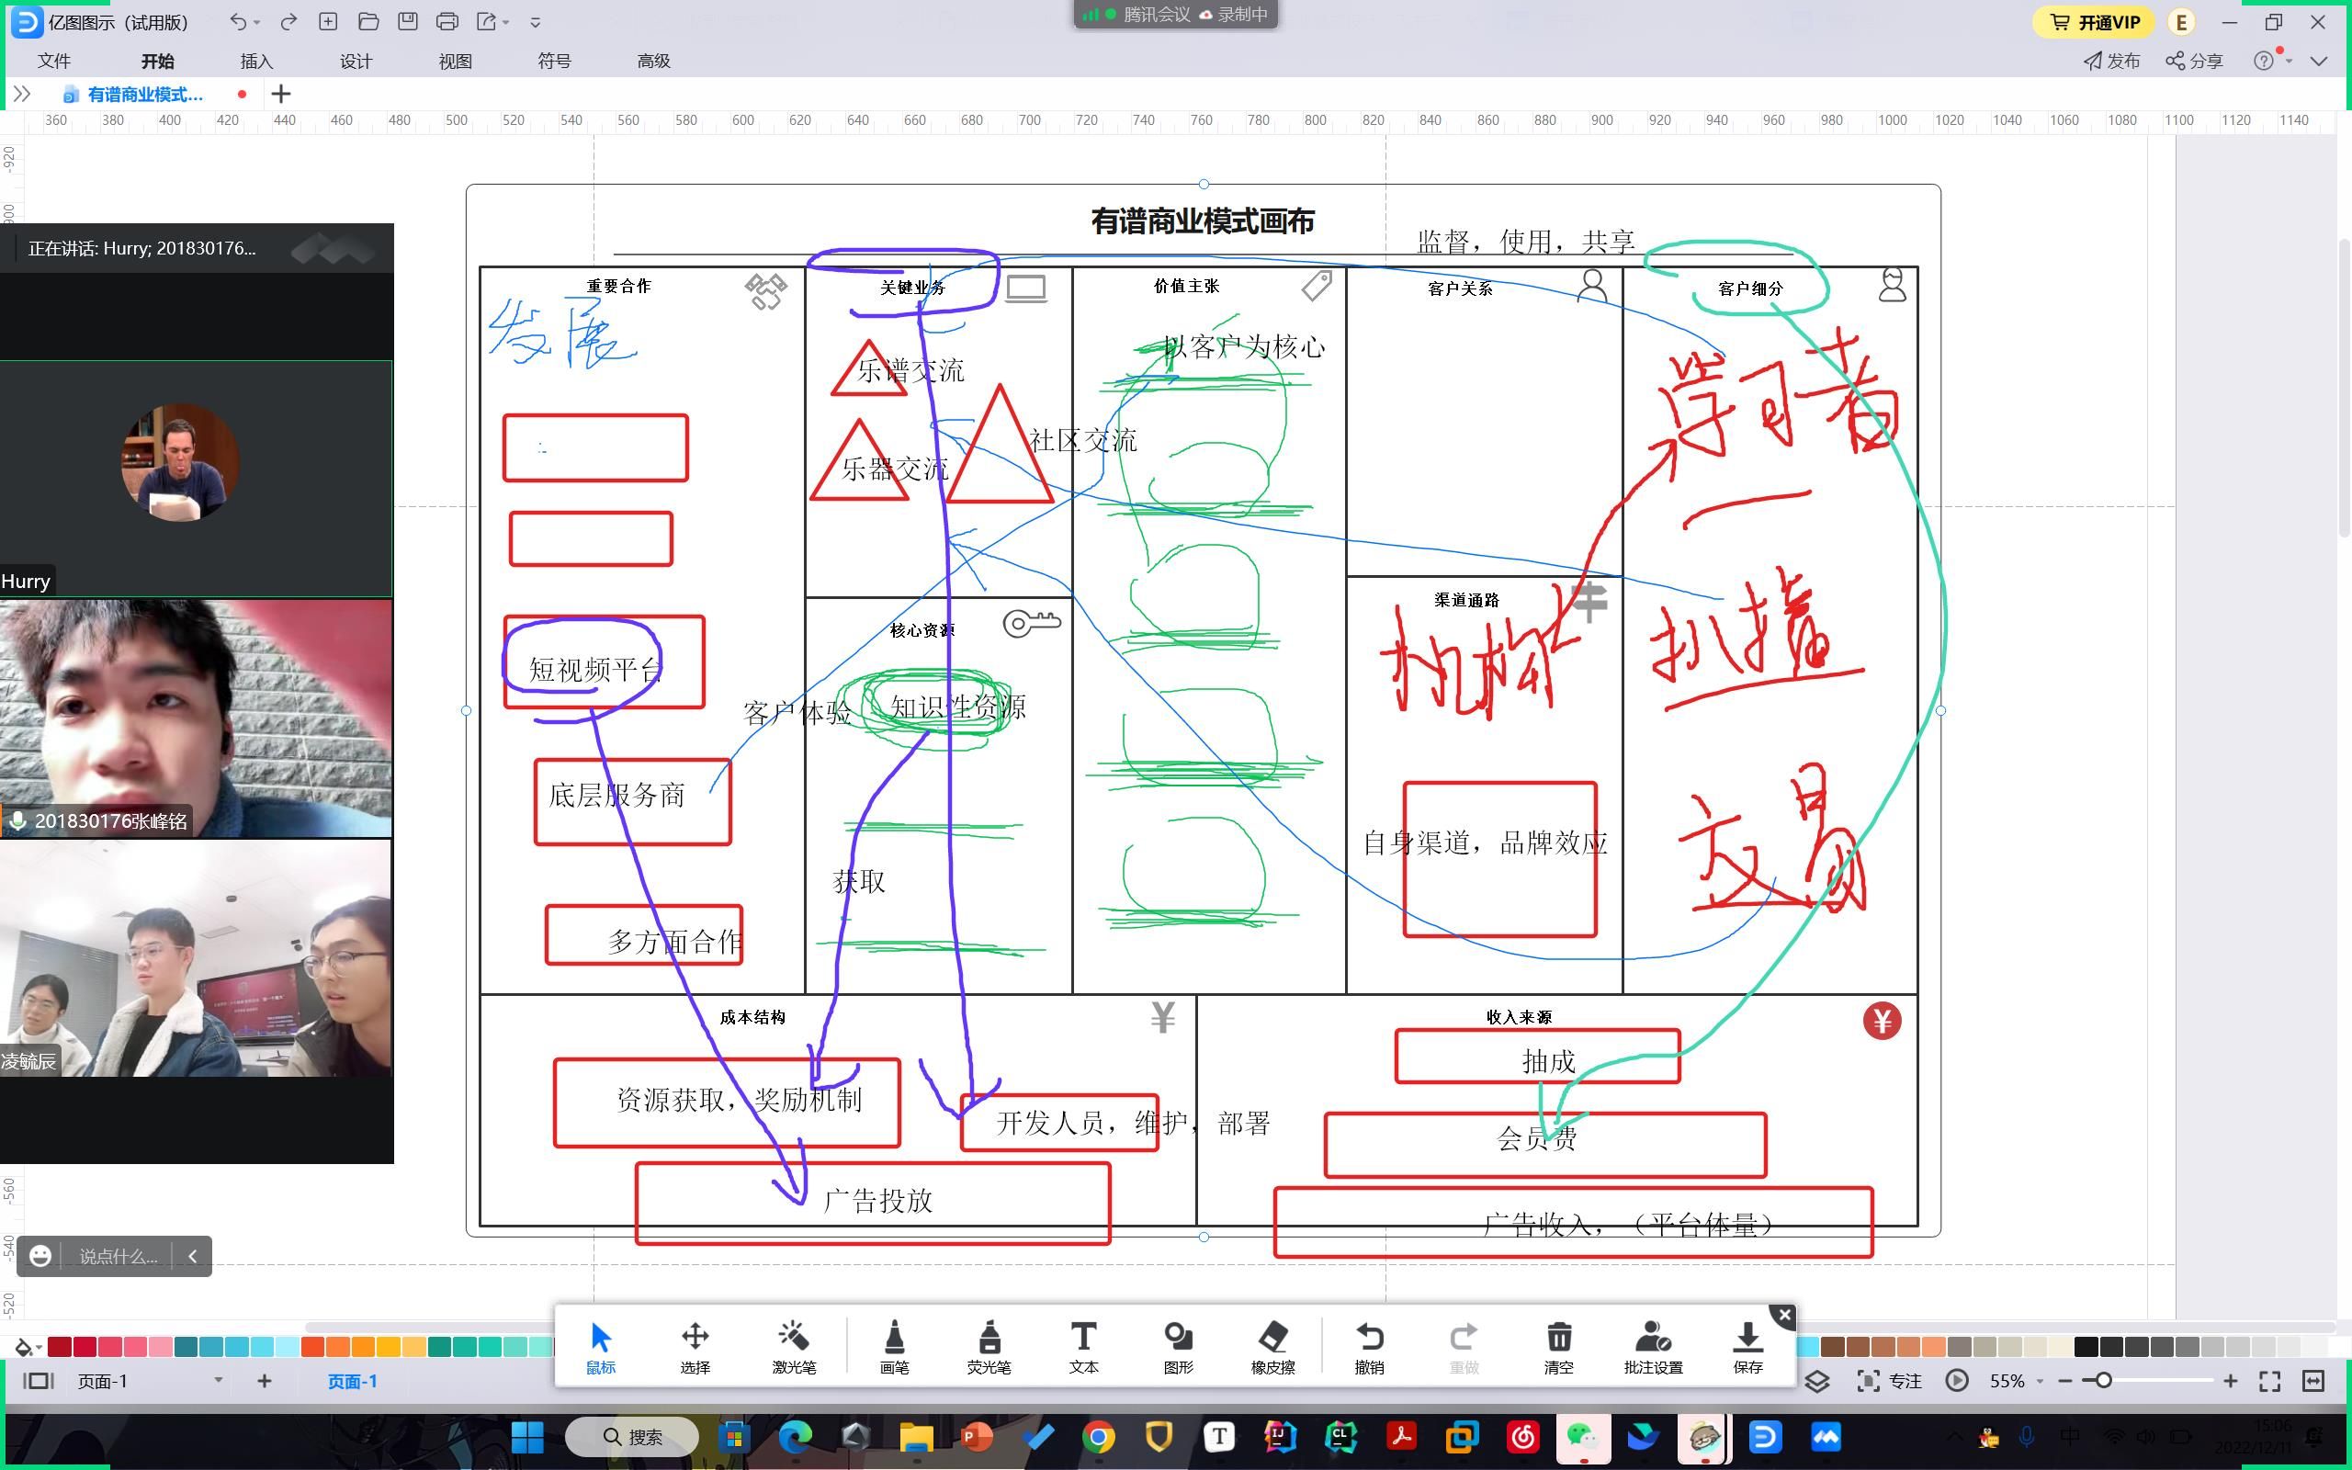
Task: Expand the 55% zoom level dropdown
Action: coord(2040,1382)
